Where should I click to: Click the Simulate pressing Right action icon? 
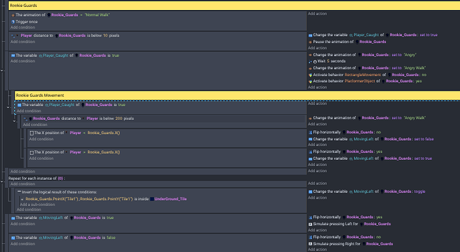coord(311,244)
